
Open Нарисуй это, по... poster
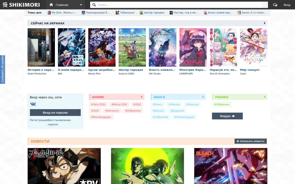tap(223, 47)
